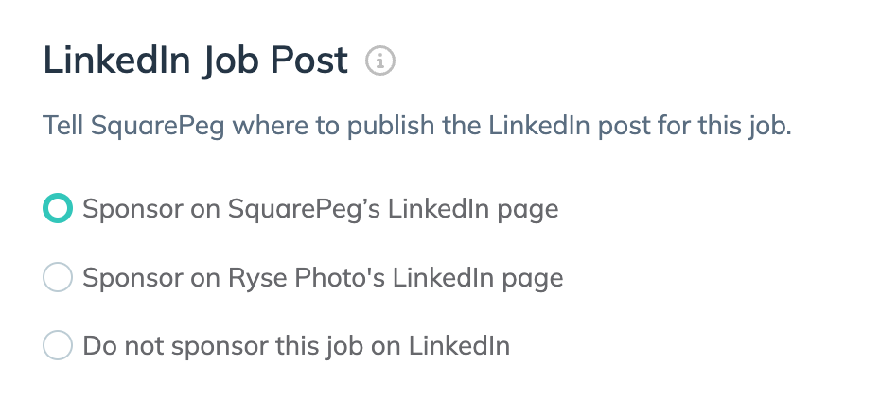
Task: Click the word Post in the section heading
Action: click(x=309, y=60)
